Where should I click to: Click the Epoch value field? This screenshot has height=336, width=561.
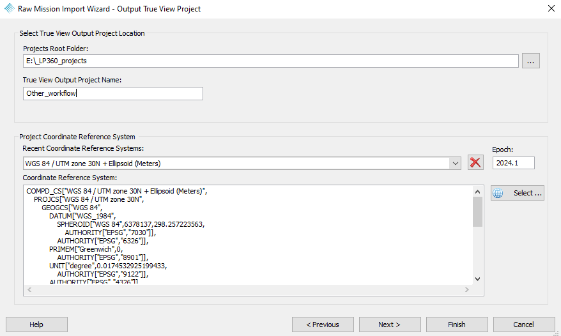(x=514, y=163)
